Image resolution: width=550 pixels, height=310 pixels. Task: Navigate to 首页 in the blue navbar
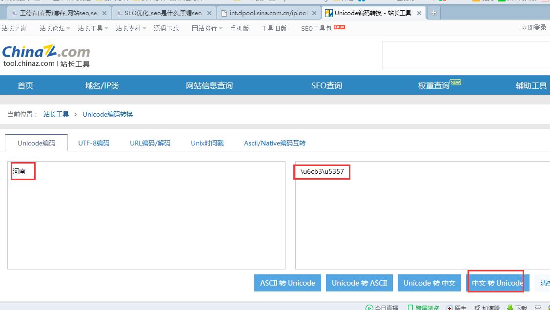pyautogui.click(x=25, y=85)
